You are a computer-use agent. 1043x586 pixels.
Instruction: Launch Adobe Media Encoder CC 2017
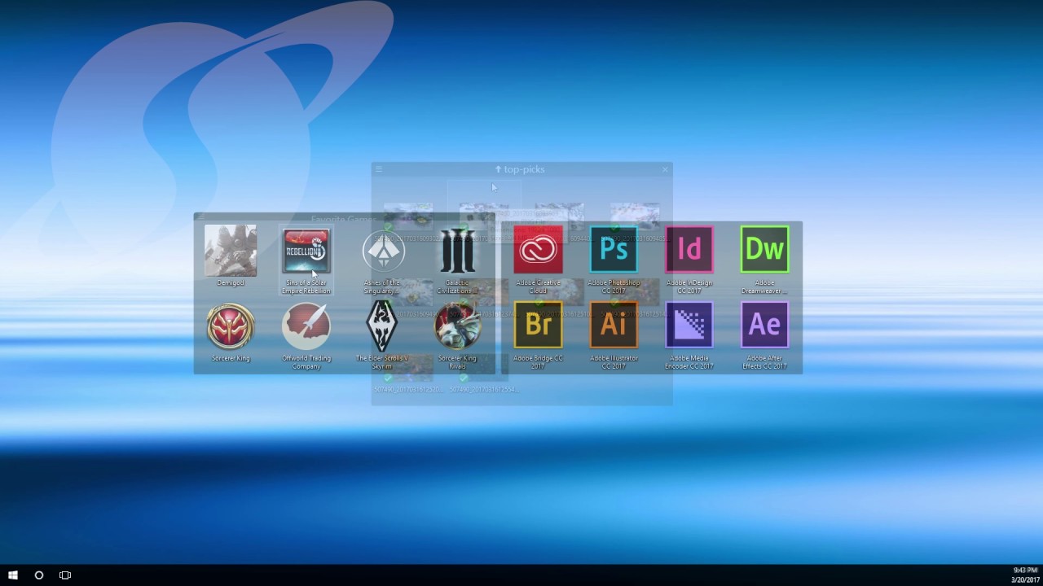[689, 324]
